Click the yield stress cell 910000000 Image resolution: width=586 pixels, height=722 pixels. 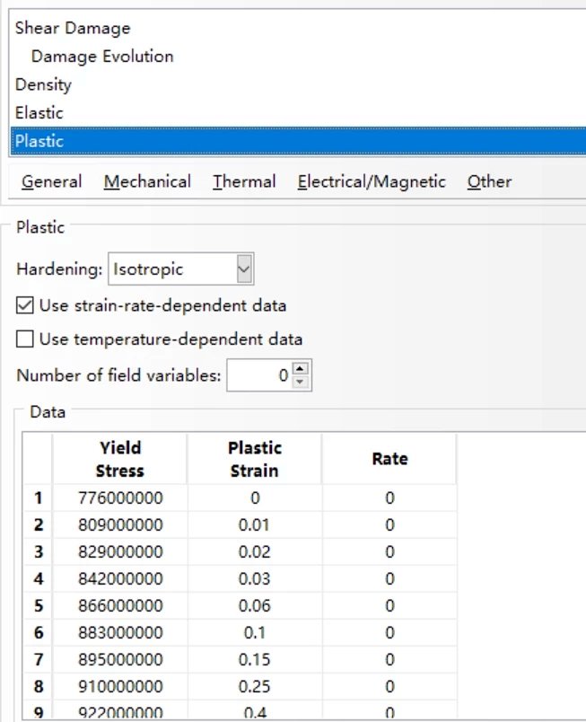coord(120,687)
